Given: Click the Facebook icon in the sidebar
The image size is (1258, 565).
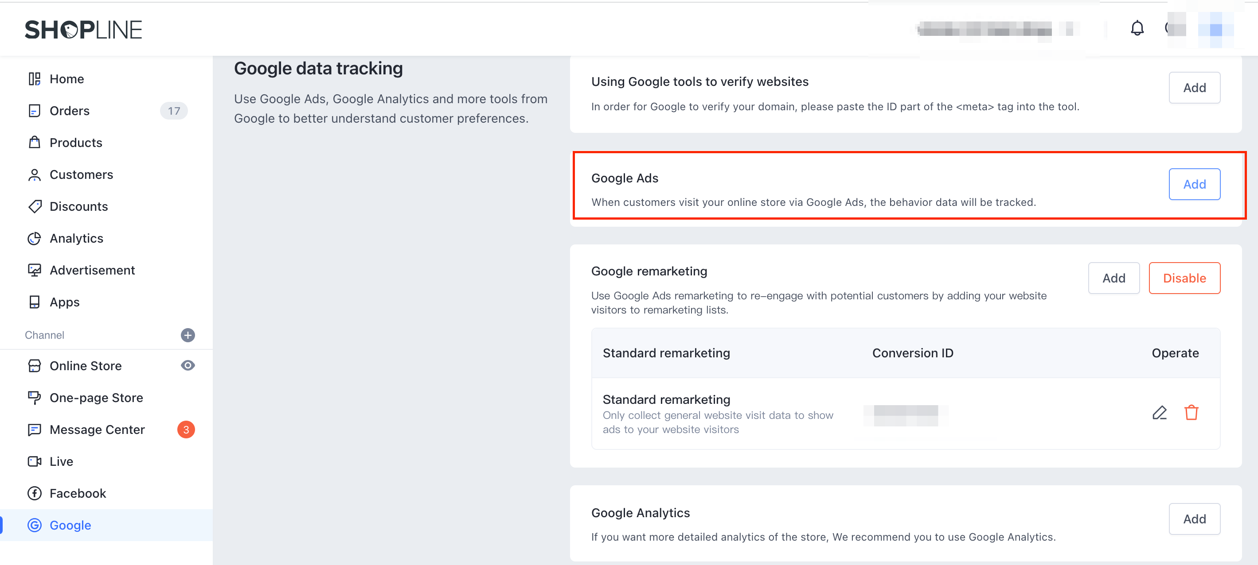Looking at the screenshot, I should click(34, 493).
